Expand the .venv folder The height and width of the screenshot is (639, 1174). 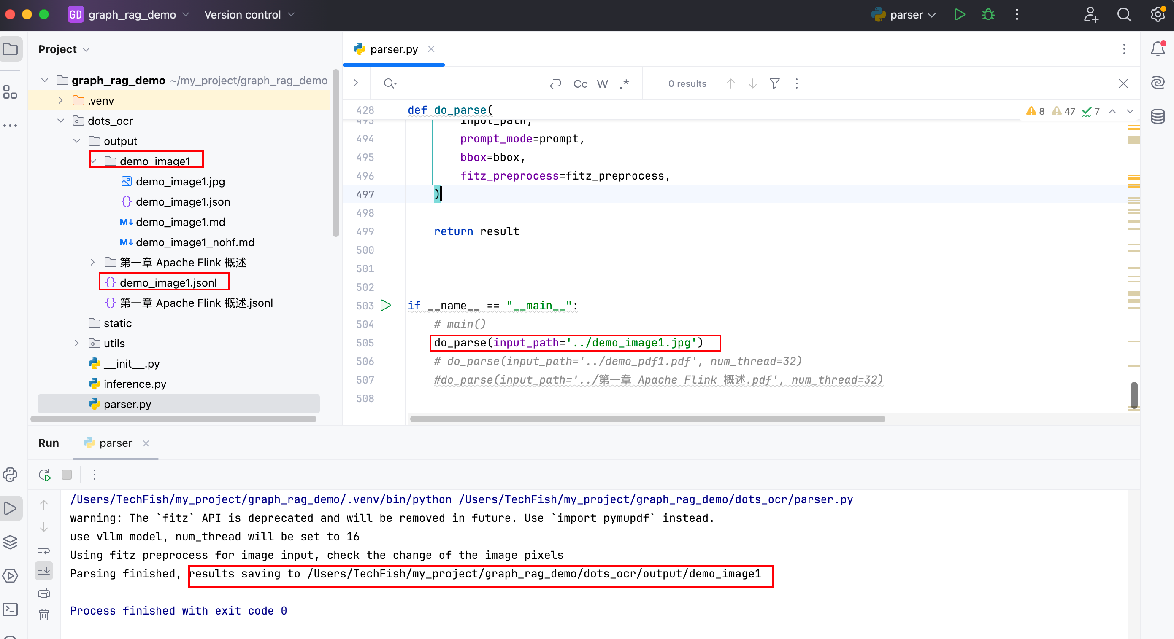tap(60, 100)
